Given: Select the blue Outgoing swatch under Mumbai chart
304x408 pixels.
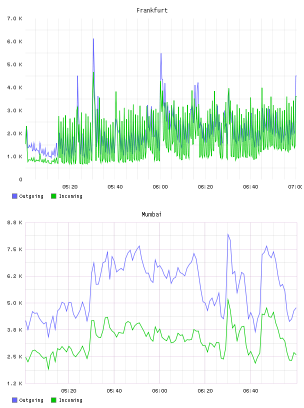Looking at the screenshot, I should tap(14, 400).
